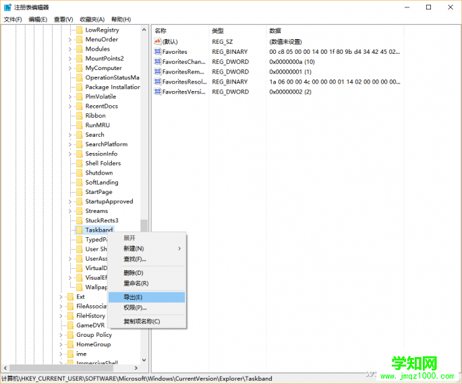Viewport: 462px width, 384px height.
Task: Choose 删除(D) in the context menu
Action: click(x=147, y=273)
